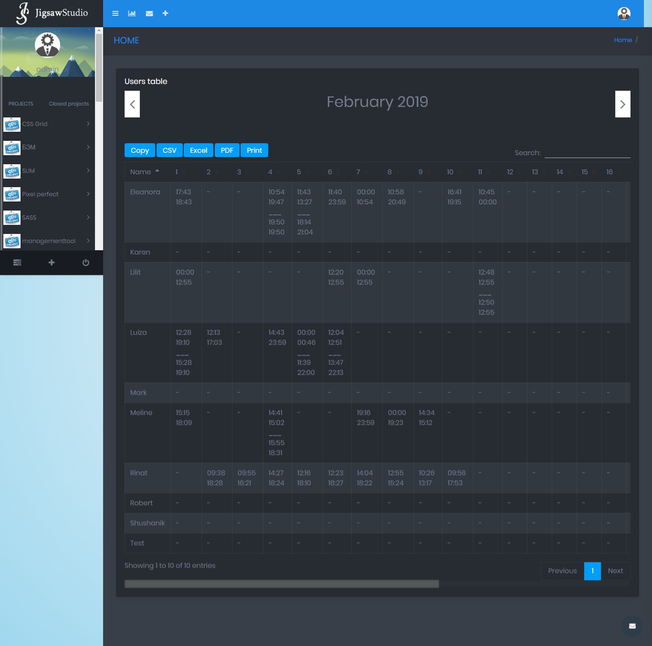Click the Next pagination button
Image resolution: width=652 pixels, height=646 pixels.
(616, 571)
